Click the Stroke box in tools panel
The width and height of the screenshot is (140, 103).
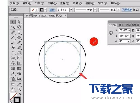coord(17,100)
